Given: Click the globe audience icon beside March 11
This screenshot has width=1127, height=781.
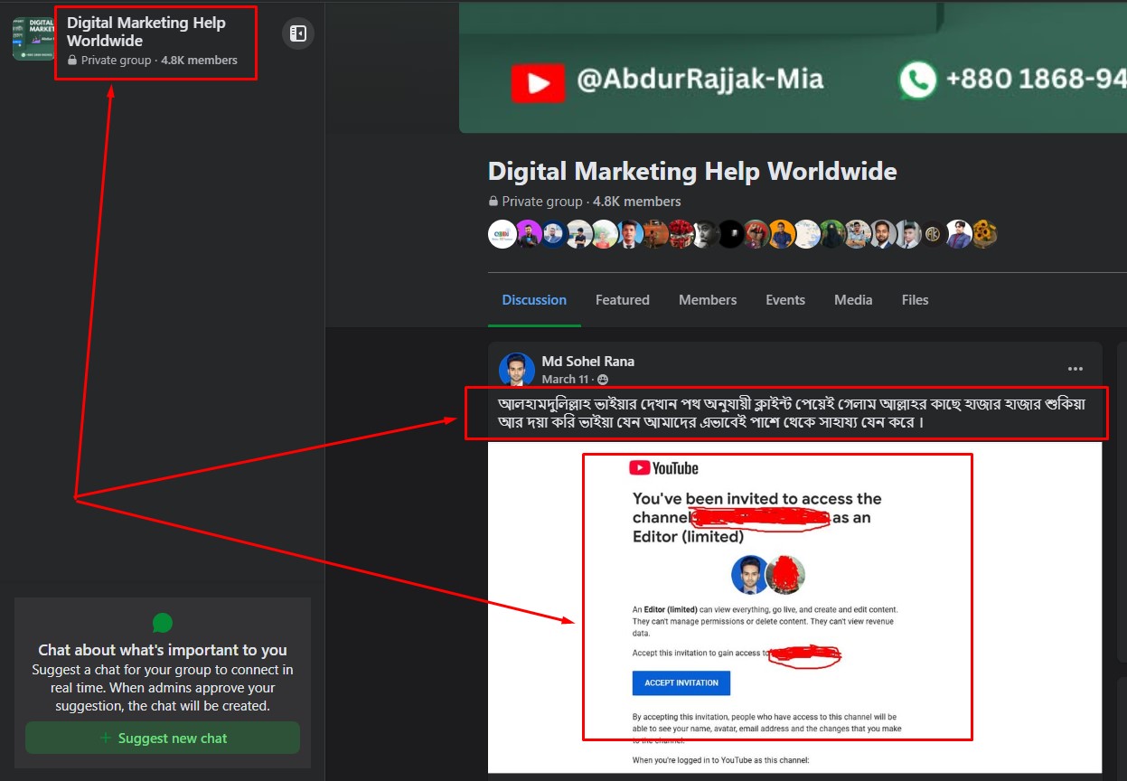Looking at the screenshot, I should coord(603,380).
